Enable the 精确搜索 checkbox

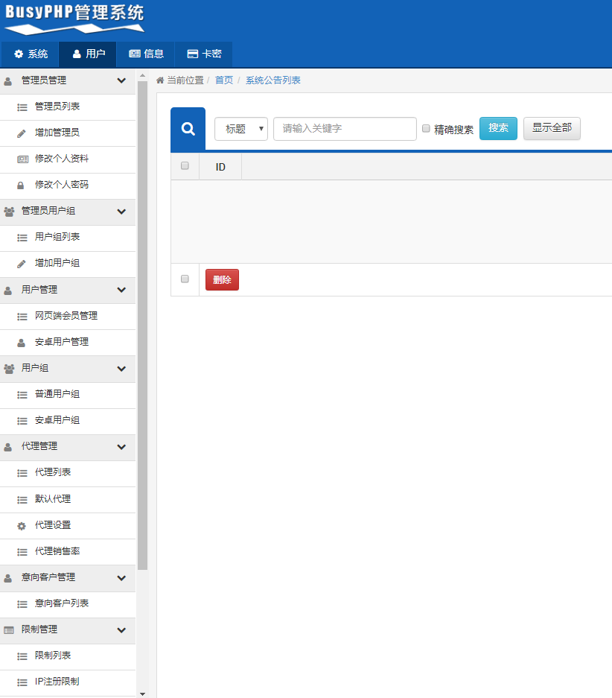tap(427, 128)
